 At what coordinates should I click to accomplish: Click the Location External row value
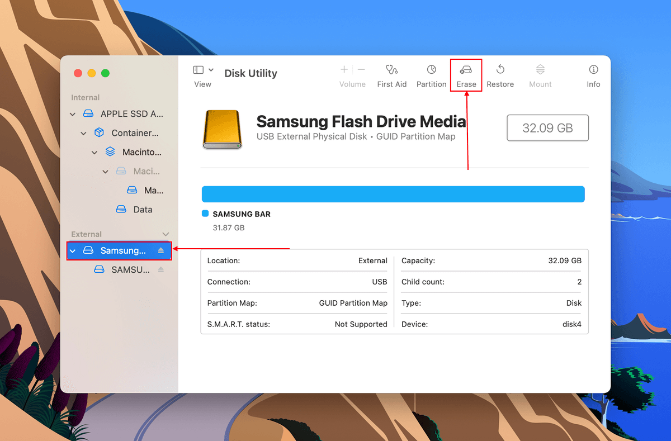(x=373, y=260)
